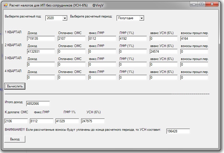Select the УСН (6%) к доплате field

pos(93,121)
